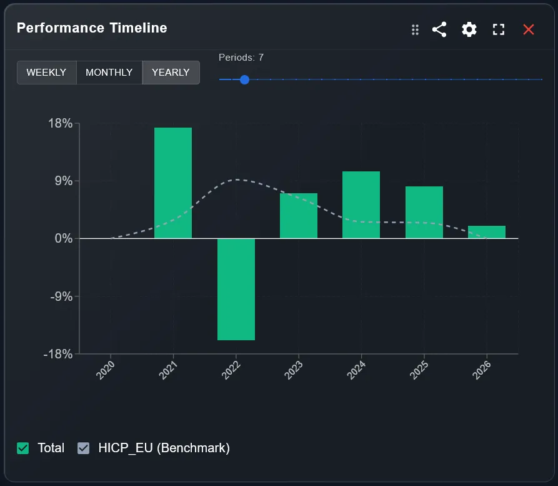Expand the widget to fullscreen

click(498, 29)
